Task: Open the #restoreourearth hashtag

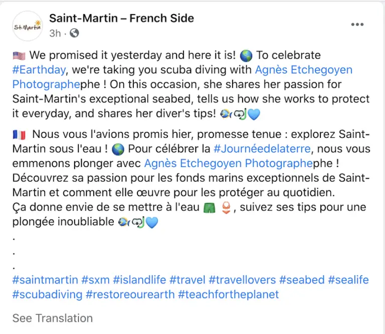Action: pos(130,294)
